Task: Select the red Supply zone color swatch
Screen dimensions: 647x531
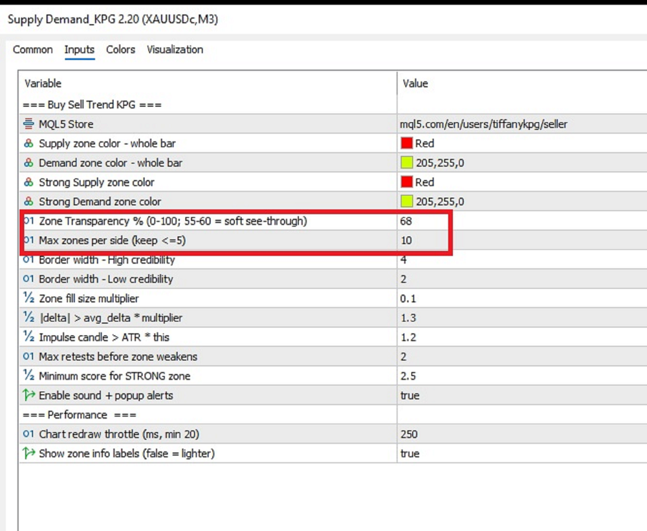Action: point(406,143)
